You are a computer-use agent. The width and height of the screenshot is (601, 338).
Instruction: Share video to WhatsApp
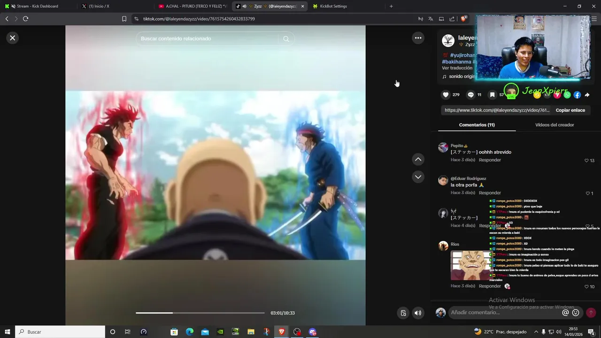[567, 95]
